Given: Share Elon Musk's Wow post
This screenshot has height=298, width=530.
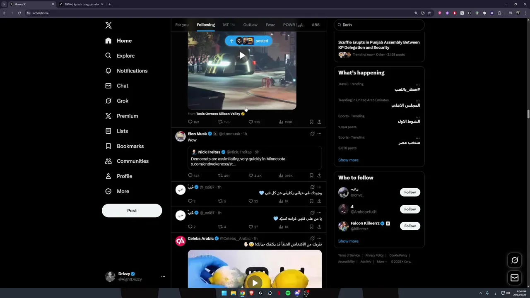Looking at the screenshot, I should pos(319,175).
